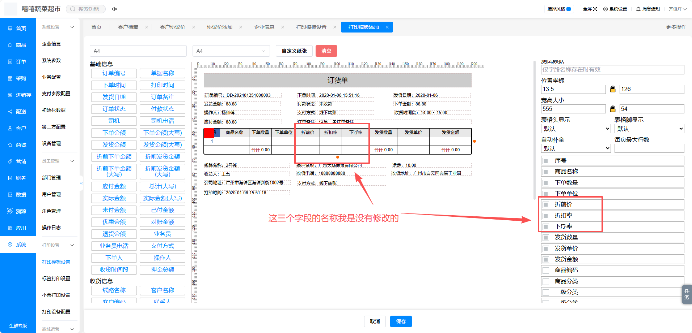Uncheck the 下浮率 column checkbox
692x333 pixels.
pyautogui.click(x=546, y=226)
